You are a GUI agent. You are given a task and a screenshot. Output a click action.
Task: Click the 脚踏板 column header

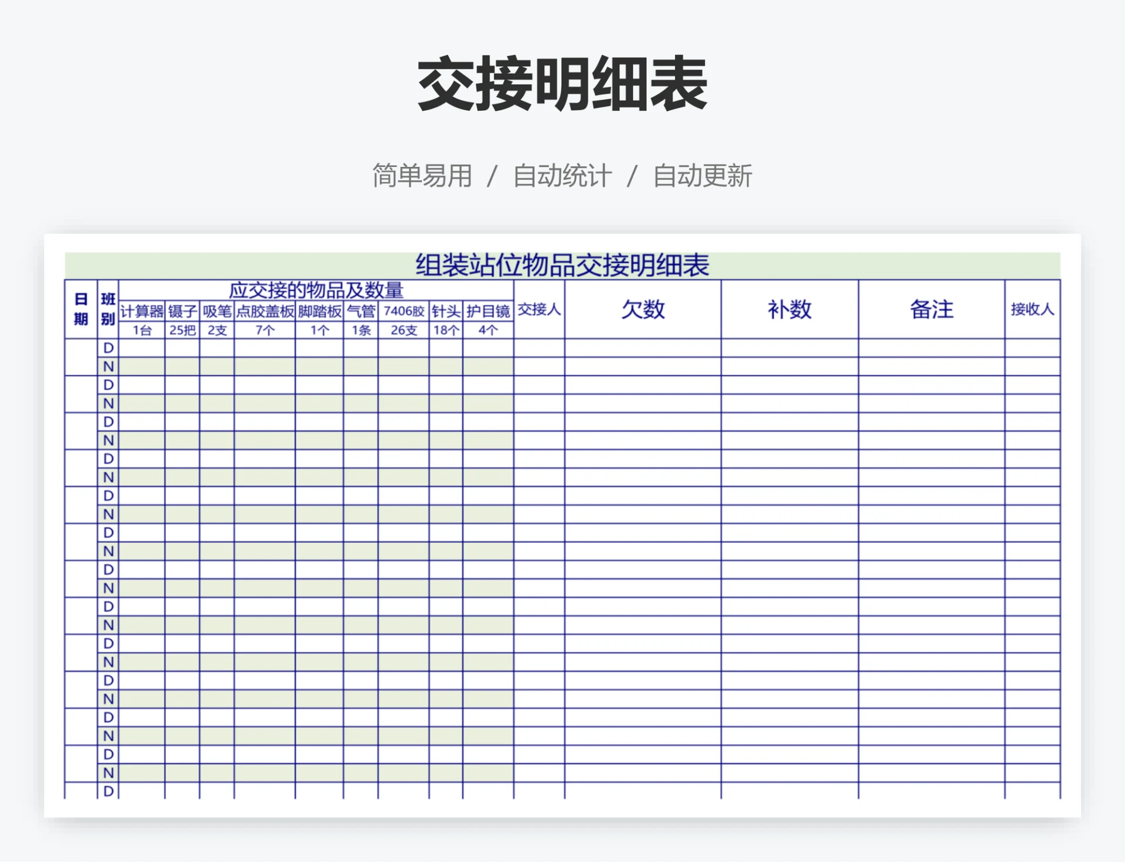(318, 311)
